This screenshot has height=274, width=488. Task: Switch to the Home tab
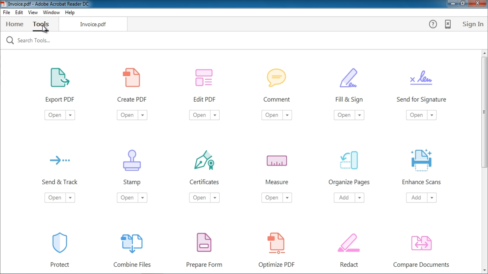point(14,24)
